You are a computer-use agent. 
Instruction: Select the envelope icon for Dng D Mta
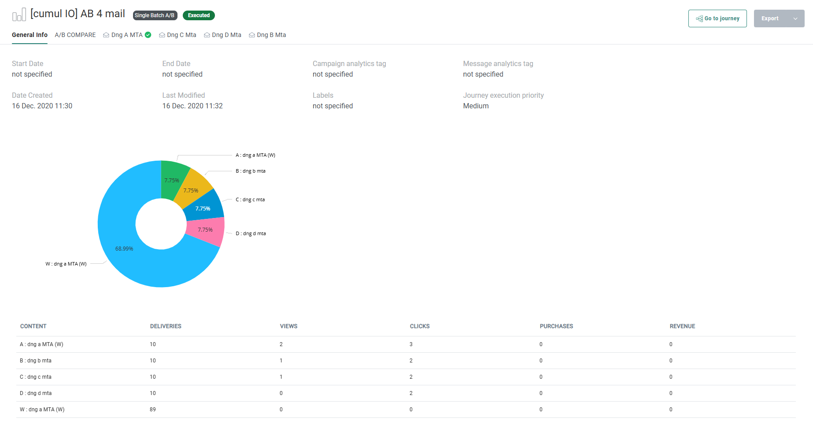(207, 35)
